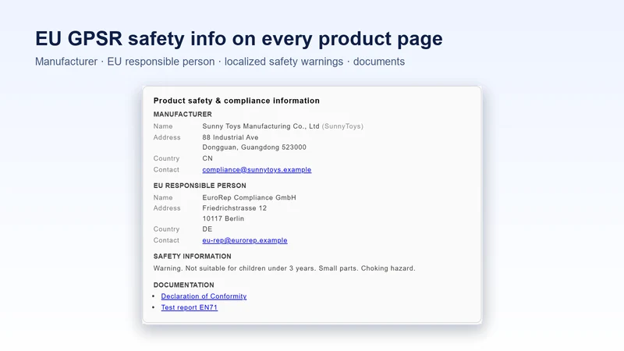Click the 'Address' label under MANUFACTURER
This screenshot has width=624, height=351.
coord(167,137)
